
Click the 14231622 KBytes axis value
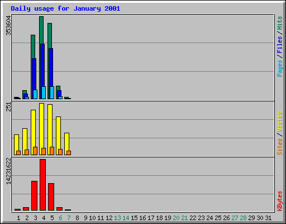[8, 171]
